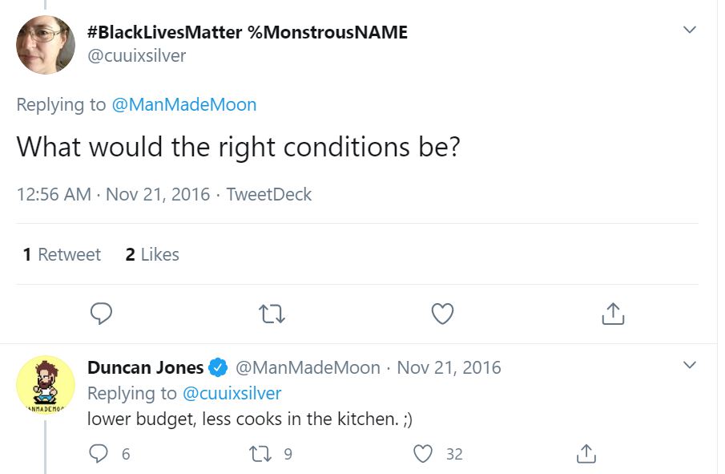Open Duncan Jones's pixel avatar
The width and height of the screenshot is (725, 474).
46,385
